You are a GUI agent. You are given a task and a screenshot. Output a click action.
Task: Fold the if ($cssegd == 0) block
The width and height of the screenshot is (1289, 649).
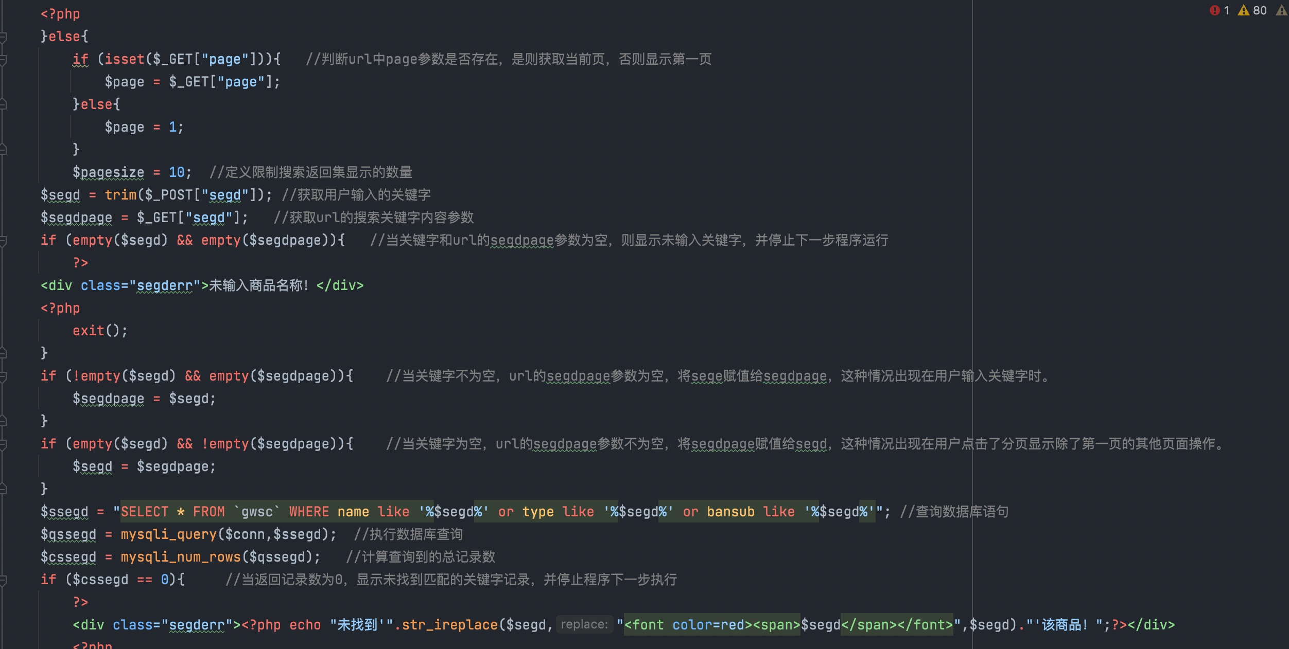coord(3,580)
